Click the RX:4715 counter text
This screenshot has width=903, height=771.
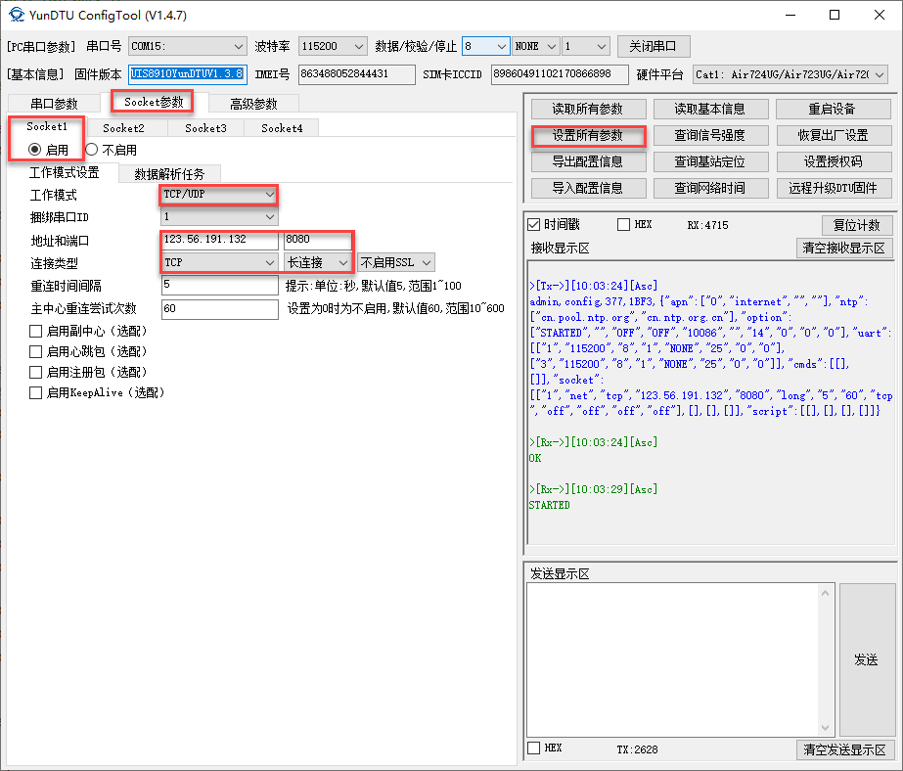pyautogui.click(x=707, y=225)
